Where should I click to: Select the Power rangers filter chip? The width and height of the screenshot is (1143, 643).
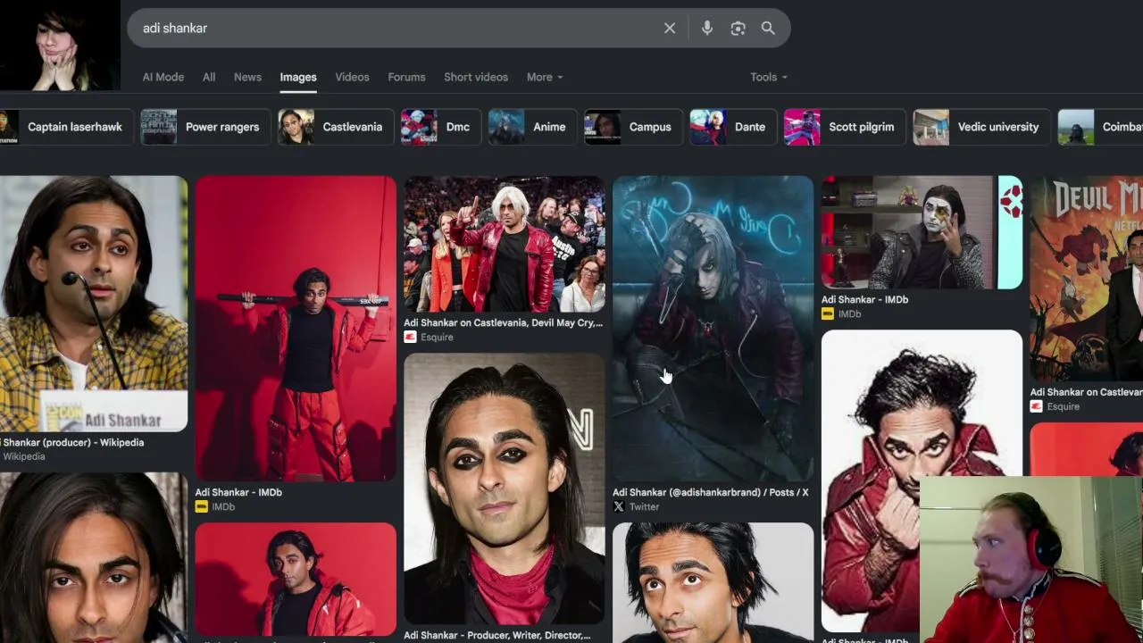(204, 127)
